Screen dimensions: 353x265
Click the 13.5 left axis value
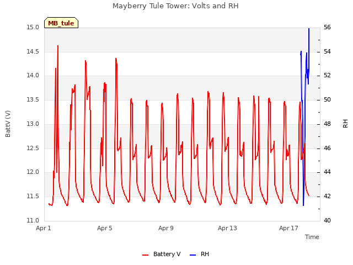tap(33, 99)
